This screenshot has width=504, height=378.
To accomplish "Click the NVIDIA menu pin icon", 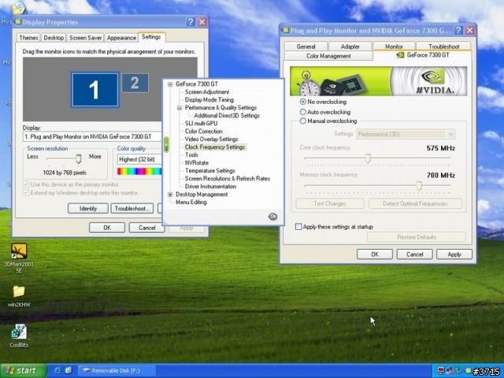I will coord(272,217).
